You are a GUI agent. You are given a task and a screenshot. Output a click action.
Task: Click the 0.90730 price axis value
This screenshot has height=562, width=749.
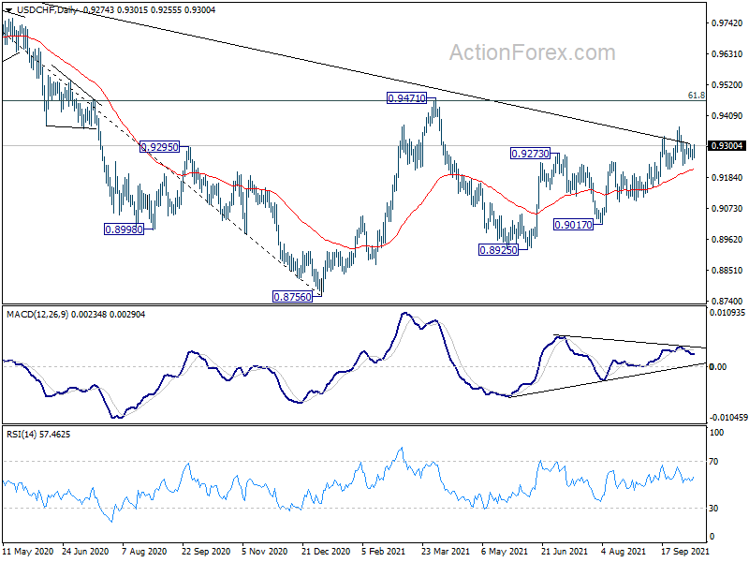coord(727,208)
